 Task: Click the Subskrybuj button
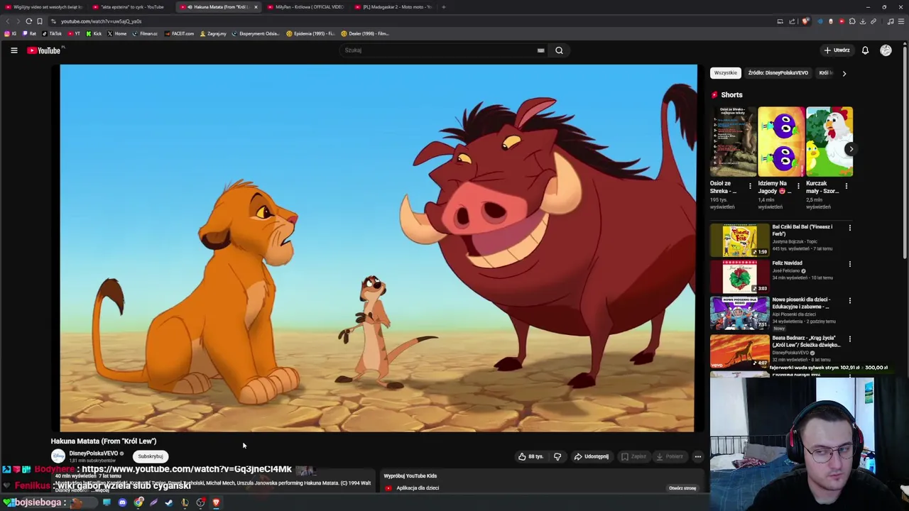click(x=150, y=456)
